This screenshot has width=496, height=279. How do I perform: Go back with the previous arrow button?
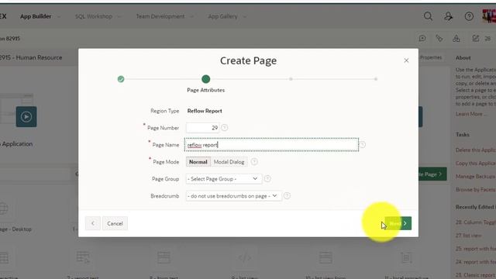click(x=93, y=223)
